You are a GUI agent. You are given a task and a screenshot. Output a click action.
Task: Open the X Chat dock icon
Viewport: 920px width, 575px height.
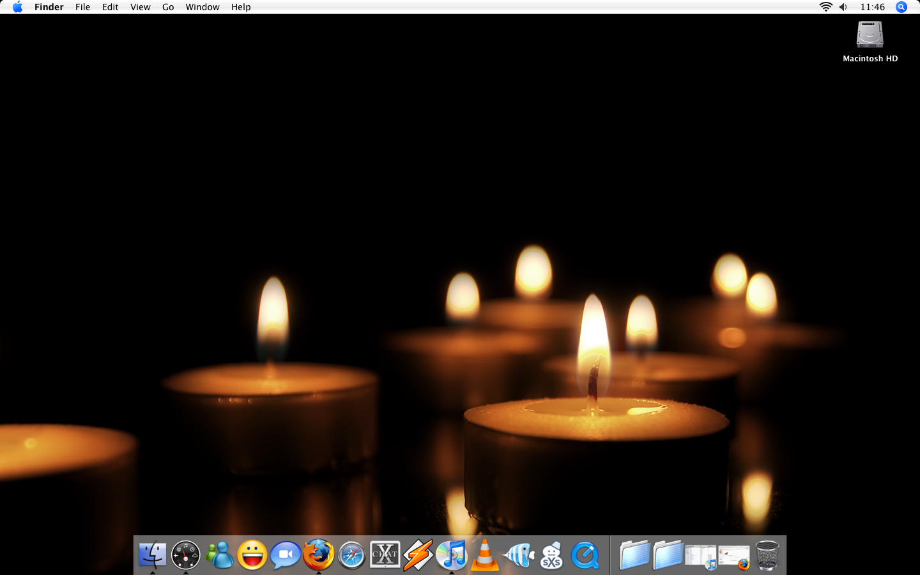385,555
